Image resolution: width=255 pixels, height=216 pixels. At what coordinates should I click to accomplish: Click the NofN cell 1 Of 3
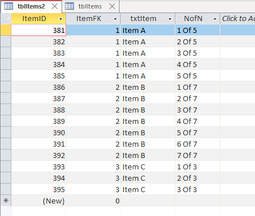coord(198,167)
